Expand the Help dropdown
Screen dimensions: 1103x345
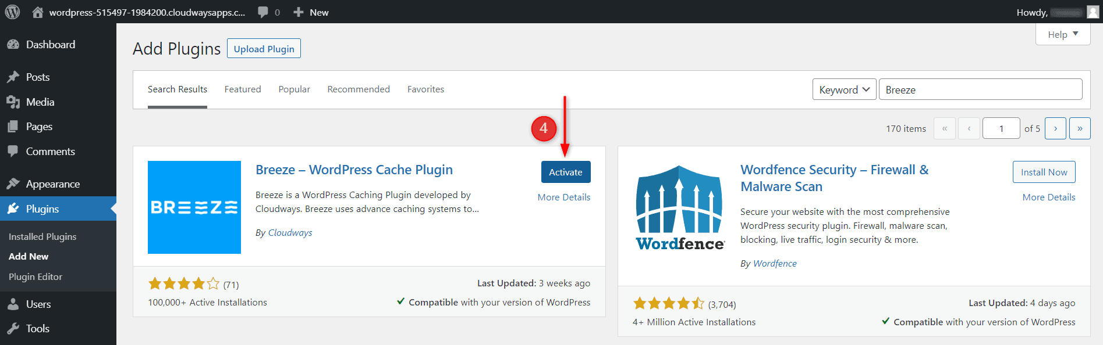(x=1062, y=34)
